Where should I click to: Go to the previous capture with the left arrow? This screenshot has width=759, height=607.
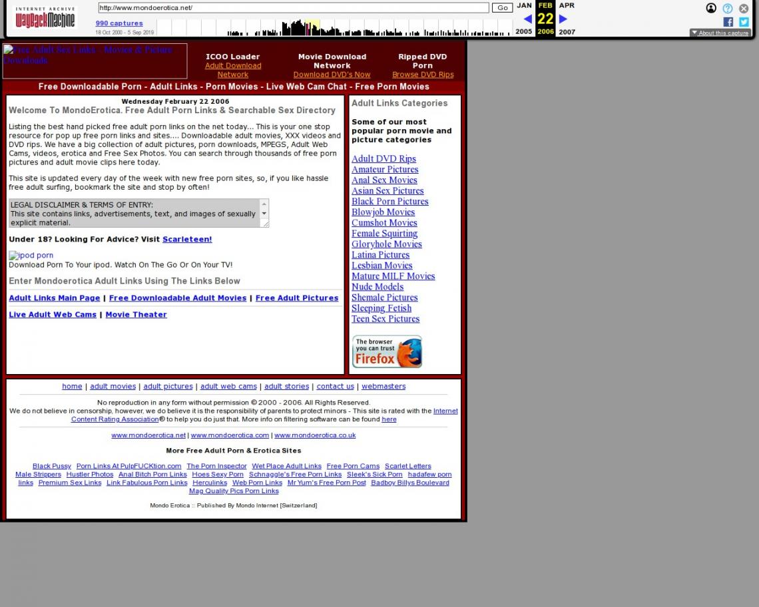click(527, 19)
